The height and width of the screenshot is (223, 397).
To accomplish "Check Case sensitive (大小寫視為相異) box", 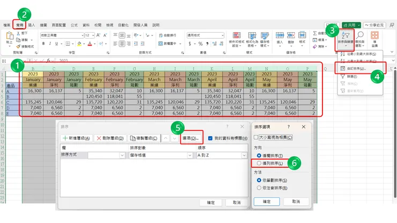I will (x=256, y=137).
